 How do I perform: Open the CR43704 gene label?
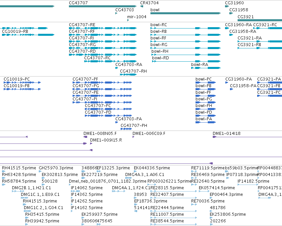[149, 3]
